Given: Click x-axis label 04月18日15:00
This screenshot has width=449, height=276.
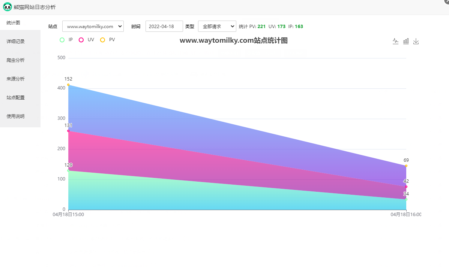Looking at the screenshot, I should (68, 215).
